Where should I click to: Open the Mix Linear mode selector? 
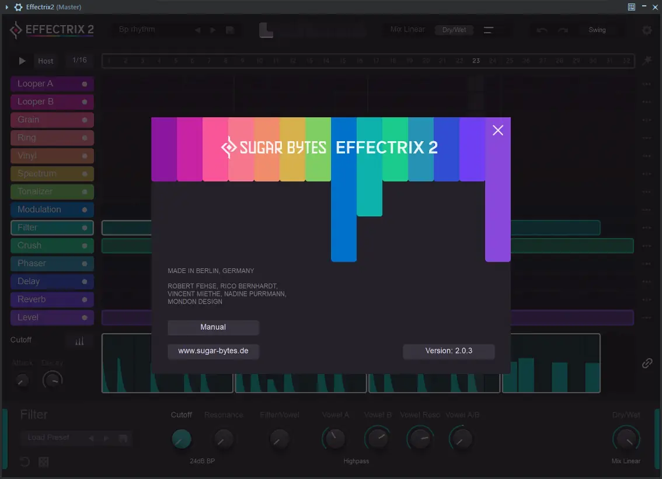pos(407,29)
